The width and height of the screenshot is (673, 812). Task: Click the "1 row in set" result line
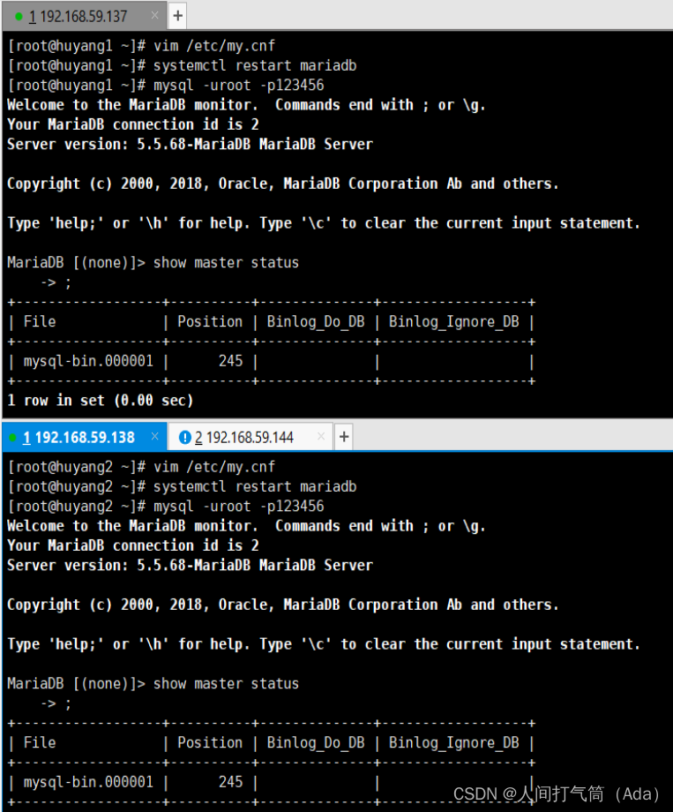98,400
